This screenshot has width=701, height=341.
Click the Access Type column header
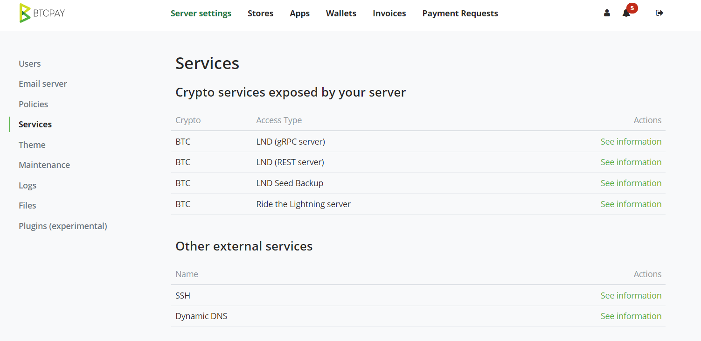[279, 120]
